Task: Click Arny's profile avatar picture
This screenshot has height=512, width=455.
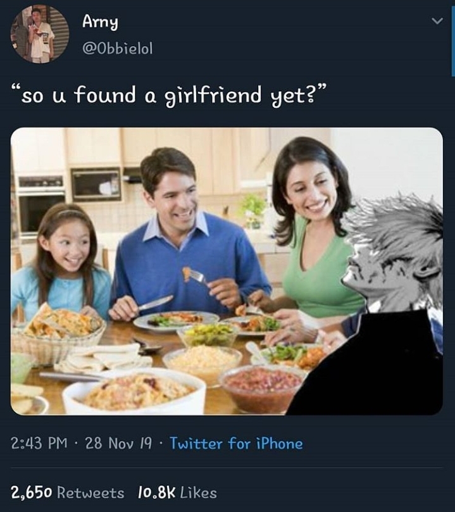Action: point(40,34)
